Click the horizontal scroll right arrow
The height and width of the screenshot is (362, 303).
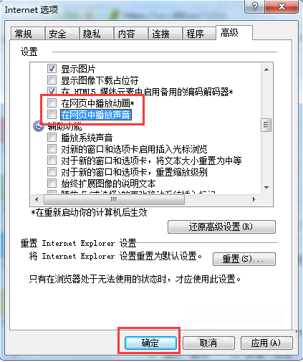pyautogui.click(x=254, y=199)
